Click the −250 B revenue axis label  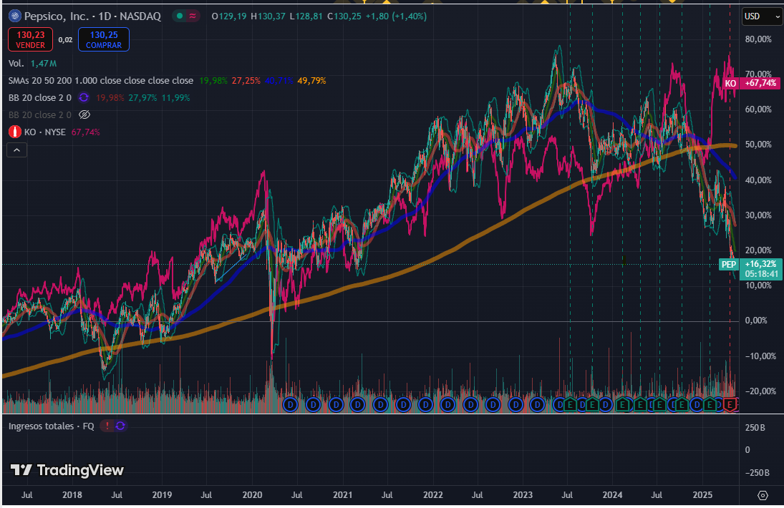[x=758, y=472]
